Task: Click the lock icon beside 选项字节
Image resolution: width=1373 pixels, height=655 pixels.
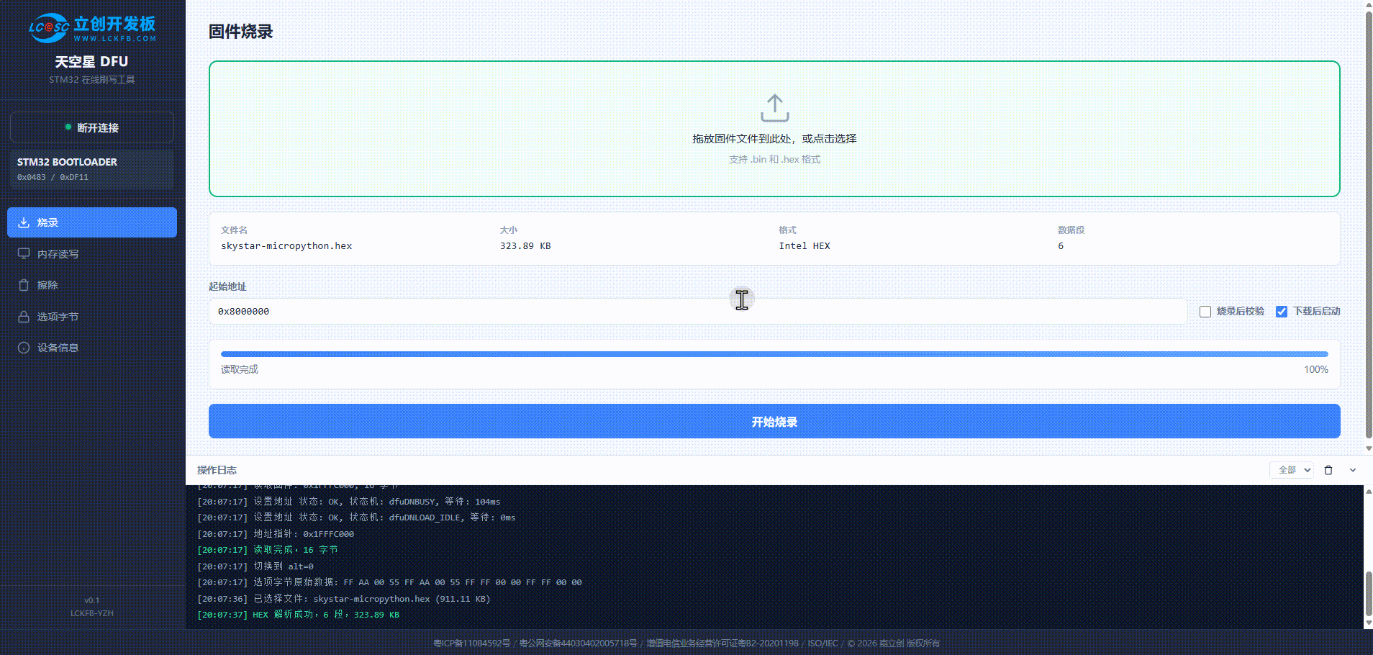Action: point(24,317)
